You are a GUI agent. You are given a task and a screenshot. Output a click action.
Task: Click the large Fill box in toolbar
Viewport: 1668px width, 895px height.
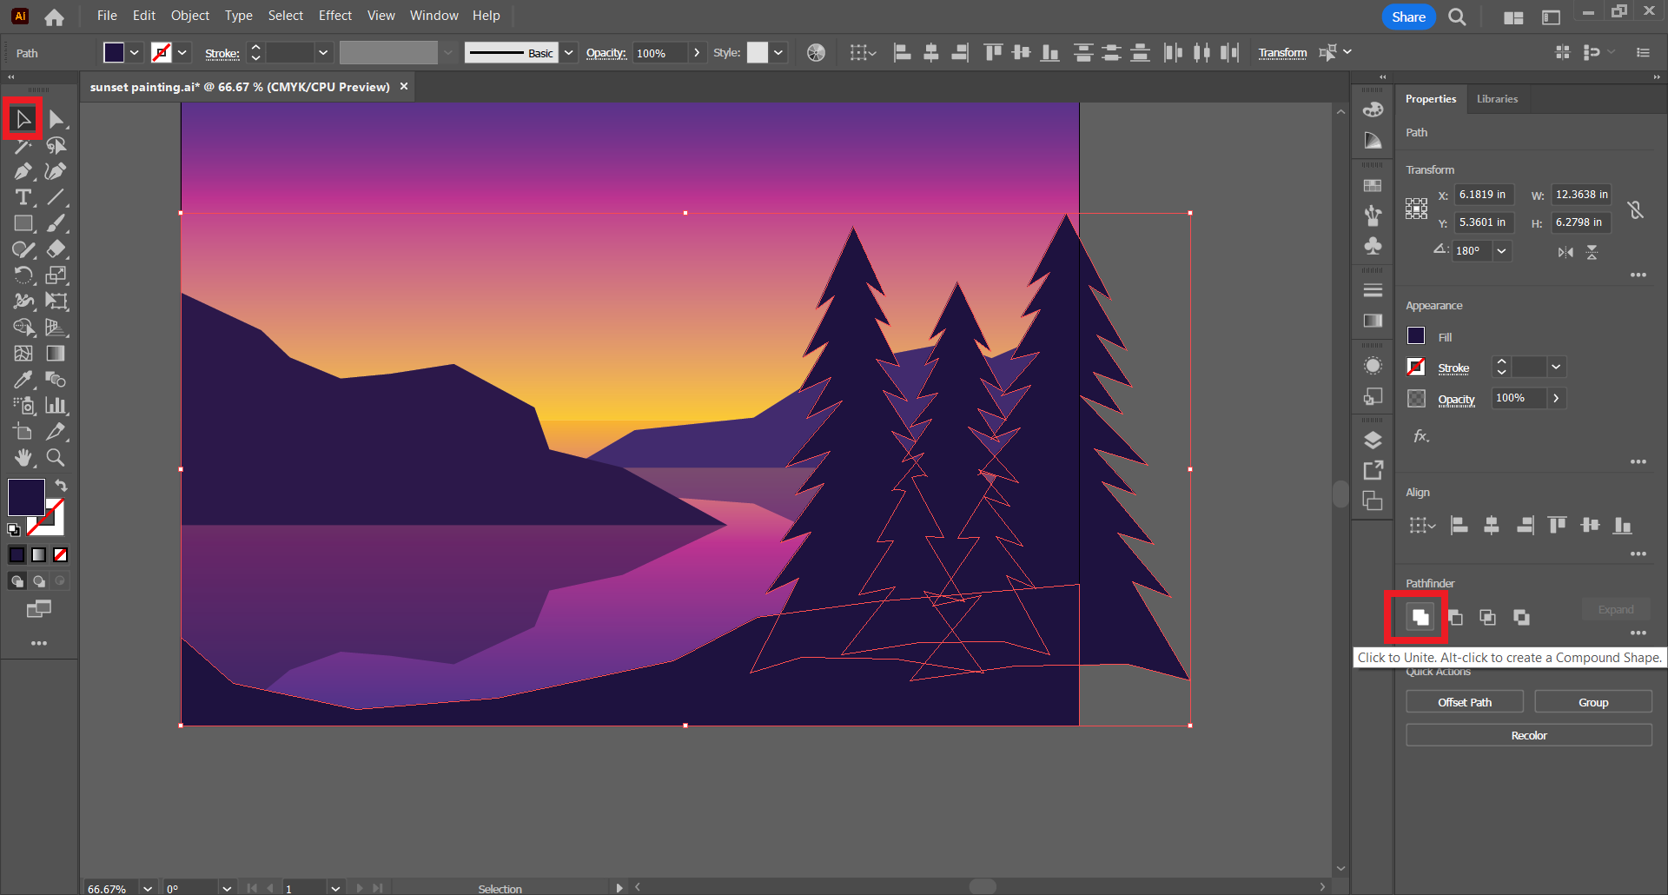click(x=26, y=498)
